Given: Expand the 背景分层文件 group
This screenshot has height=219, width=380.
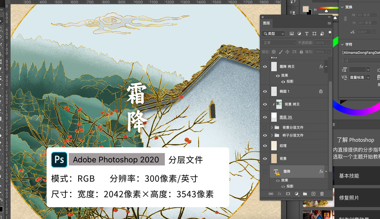Looking at the screenshot, I should pyautogui.click(x=272, y=127).
